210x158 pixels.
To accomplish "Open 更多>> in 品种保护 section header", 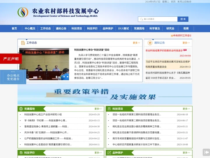I will click(186, 153).
